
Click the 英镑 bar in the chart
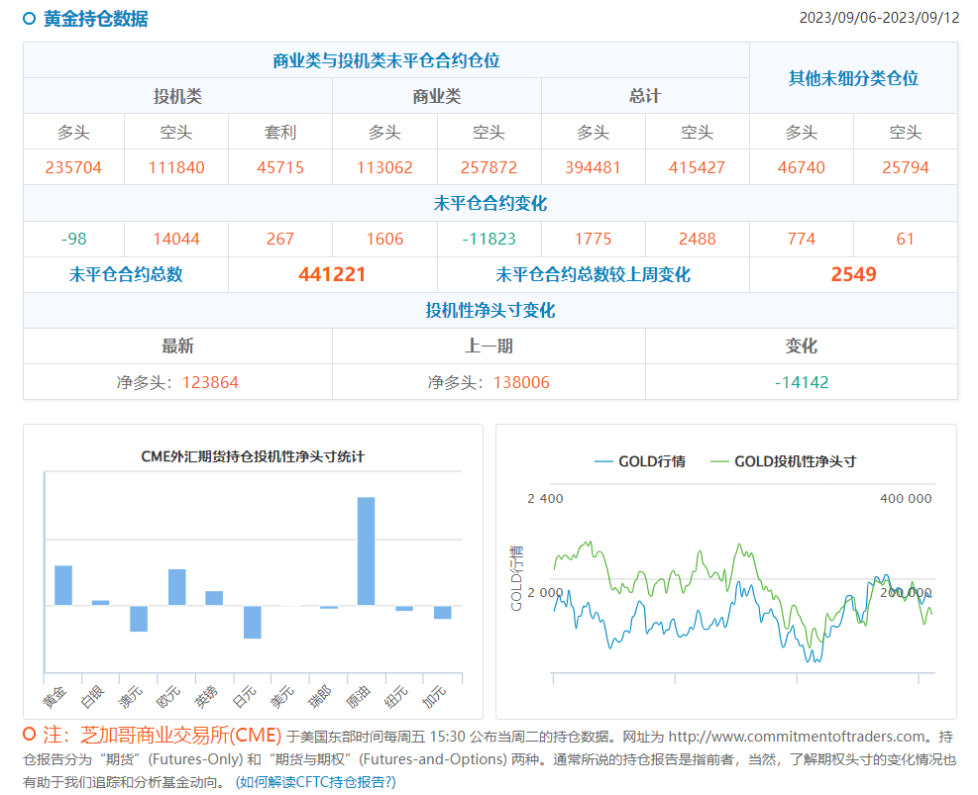pos(214,598)
